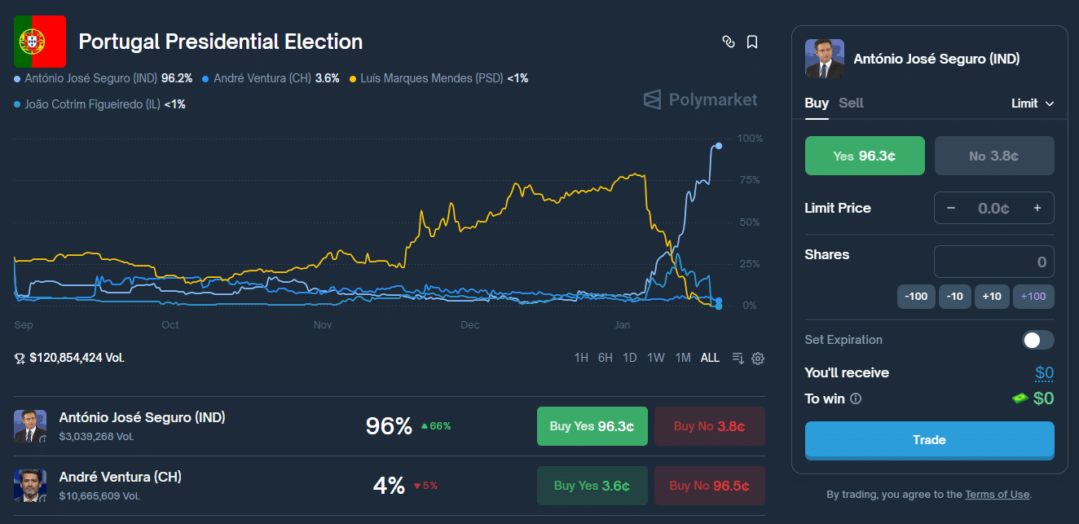
Task: Select the 1W chart timeframe
Action: coord(655,358)
